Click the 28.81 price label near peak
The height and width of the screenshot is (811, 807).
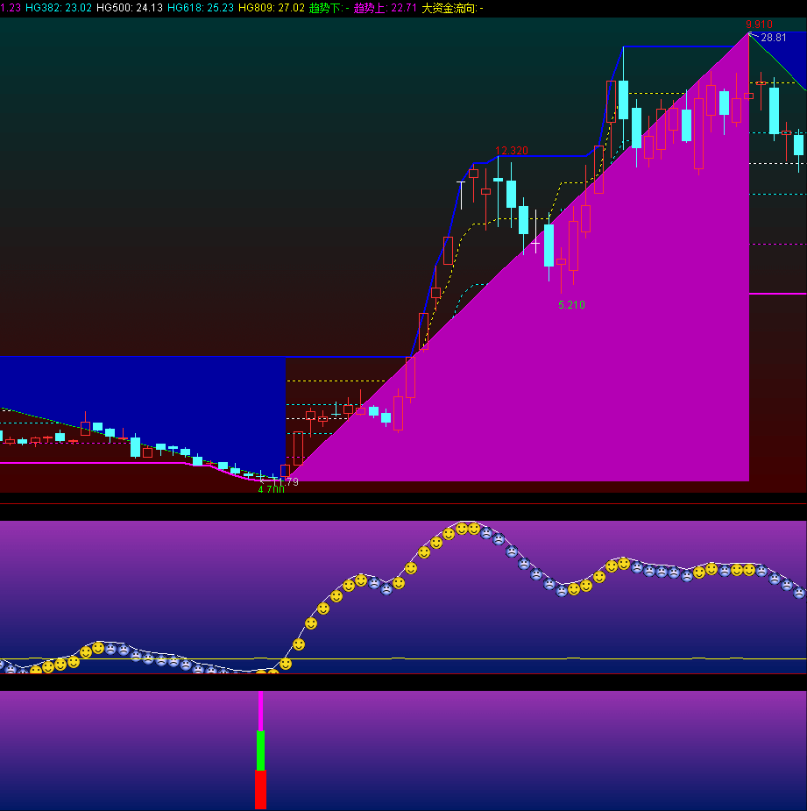tap(774, 38)
